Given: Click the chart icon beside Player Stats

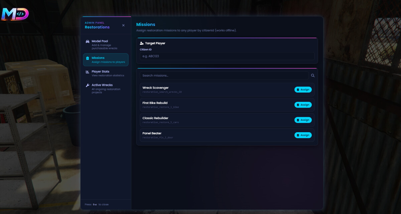Looking at the screenshot, I should tap(88, 72).
